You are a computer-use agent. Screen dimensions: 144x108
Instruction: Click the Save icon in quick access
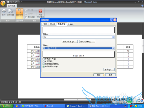(x=8, y=2)
